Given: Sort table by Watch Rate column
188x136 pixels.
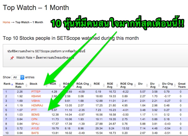Looking at the screenshot, I should [x=21, y=85].
